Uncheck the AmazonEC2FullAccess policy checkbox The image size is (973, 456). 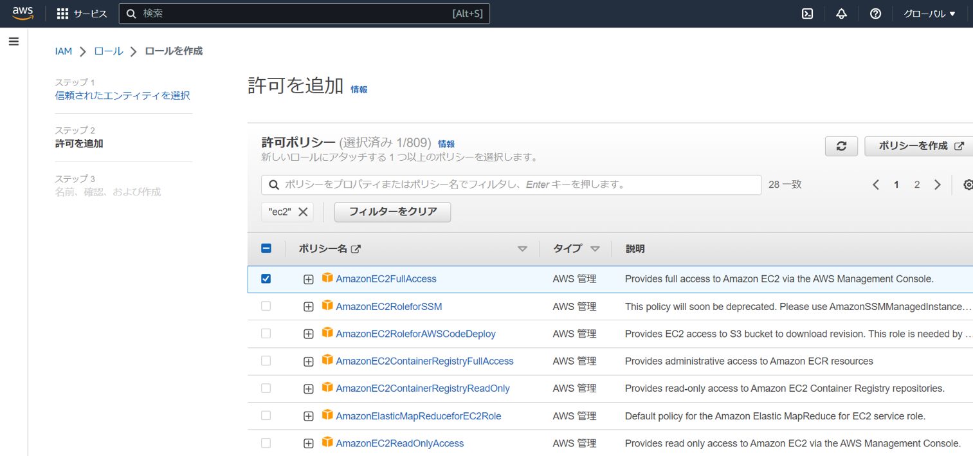(266, 278)
